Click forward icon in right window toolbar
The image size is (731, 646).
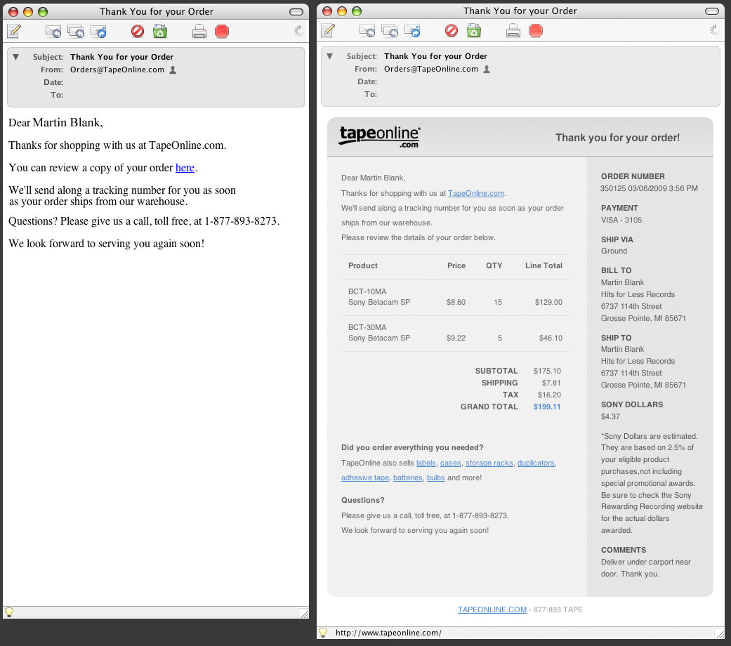point(413,31)
